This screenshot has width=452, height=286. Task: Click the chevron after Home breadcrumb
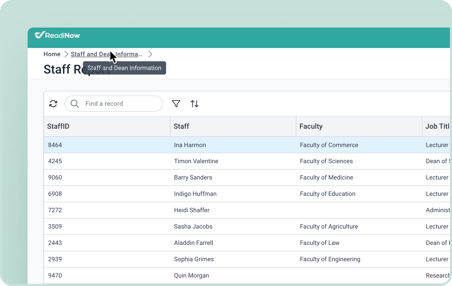66,54
